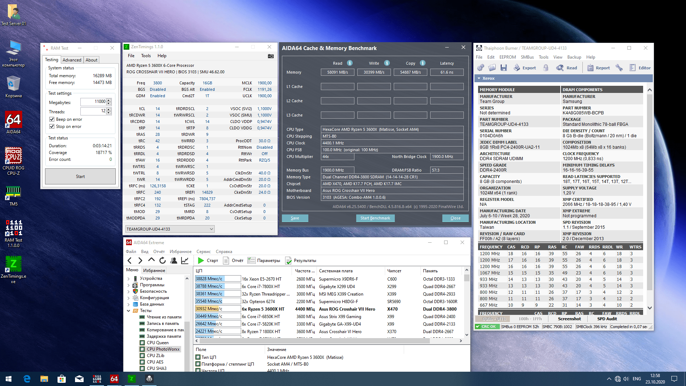Click the Export button in Thaiphoon Burner toolbar
Image resolution: width=686 pixels, height=386 pixels.
click(525, 68)
